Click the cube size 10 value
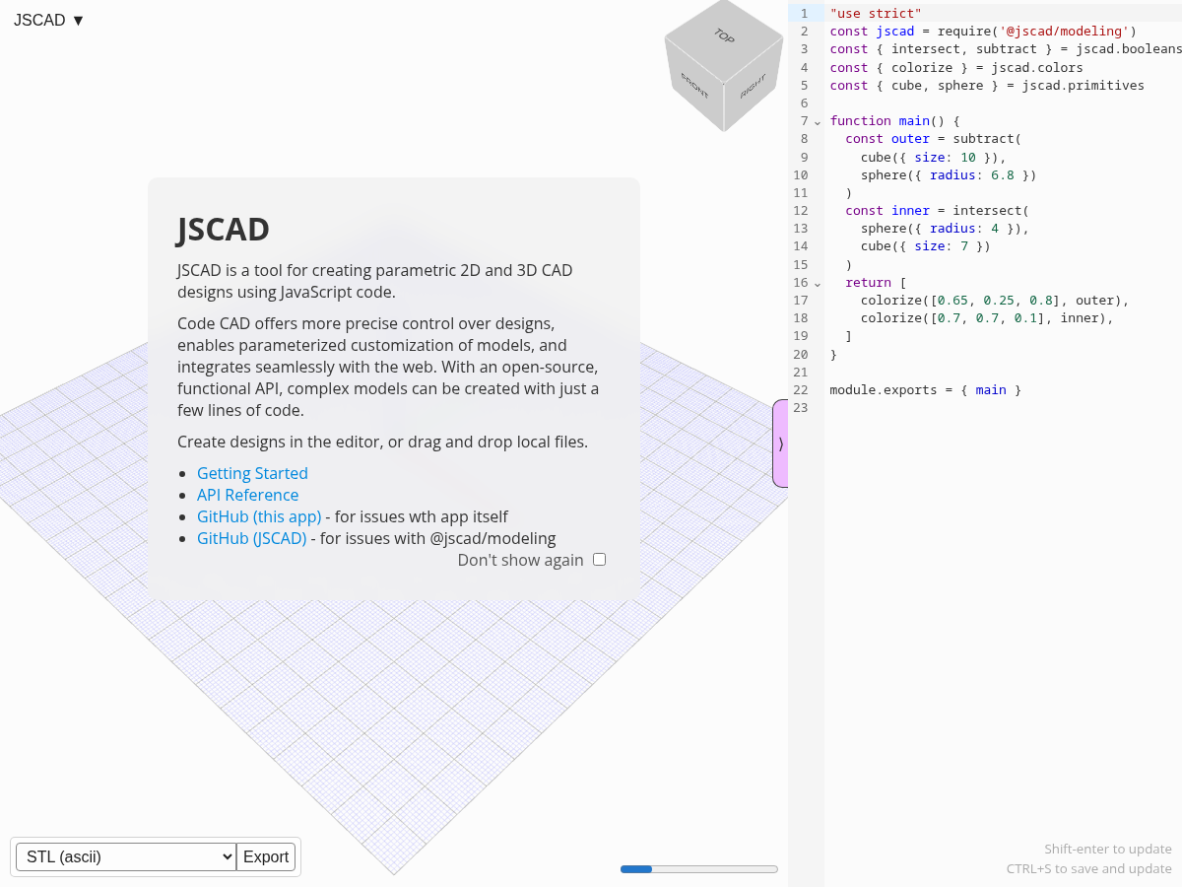The height and width of the screenshot is (887, 1182). point(968,157)
